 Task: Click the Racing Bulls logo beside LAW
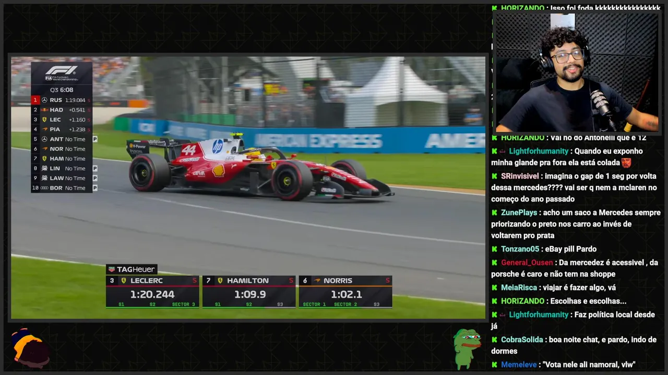44,178
